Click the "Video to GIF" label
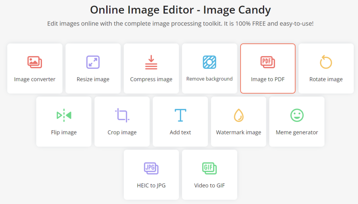 coord(209,185)
